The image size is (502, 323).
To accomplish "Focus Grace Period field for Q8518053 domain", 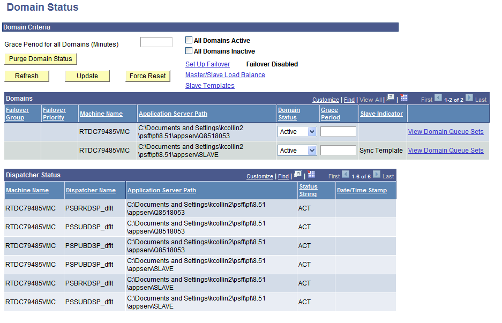I will (338, 132).
